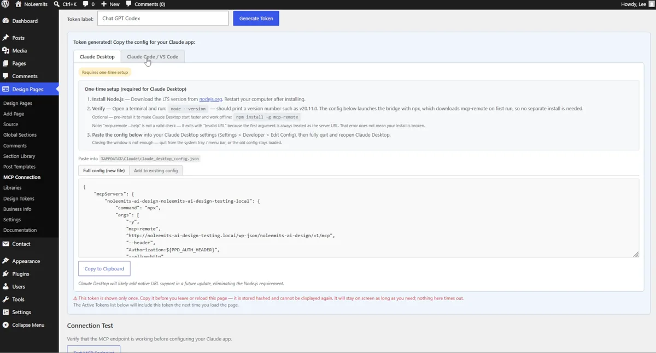Click the 'One-time setup (required for Claude Desktop)' heading

pos(136,89)
